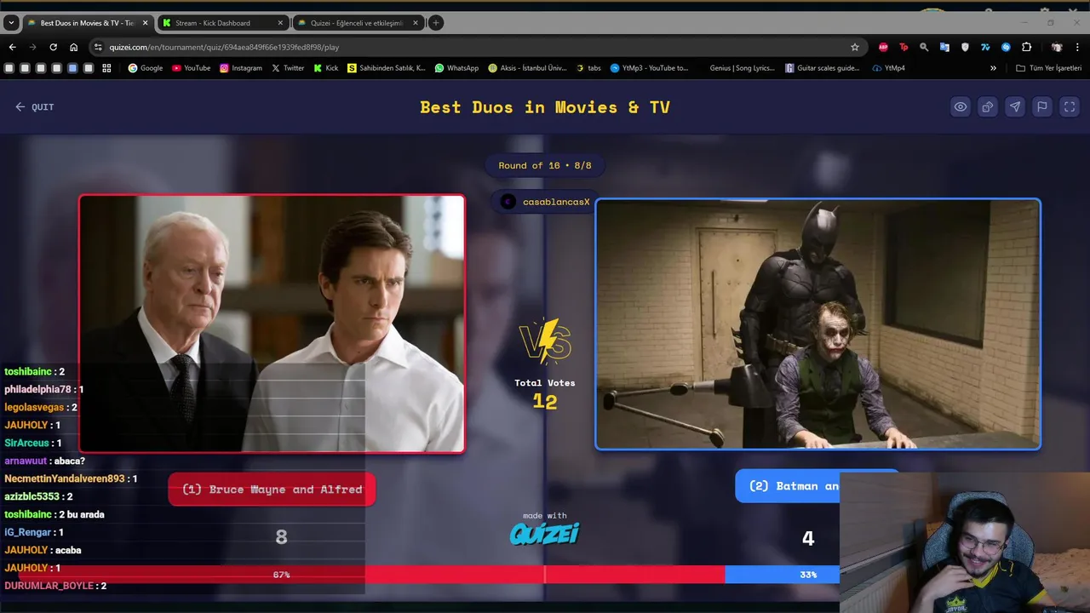Click chat user NecmettinYandalveren893
The image size is (1090, 613).
pyautogui.click(x=65, y=478)
